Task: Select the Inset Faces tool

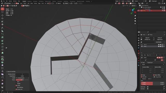Action: point(2,41)
